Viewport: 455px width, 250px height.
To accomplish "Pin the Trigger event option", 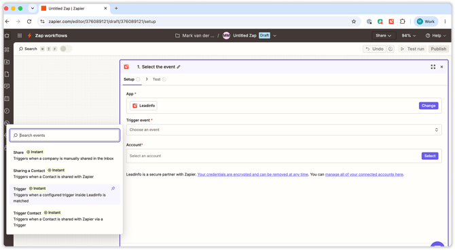I will 113,188.
